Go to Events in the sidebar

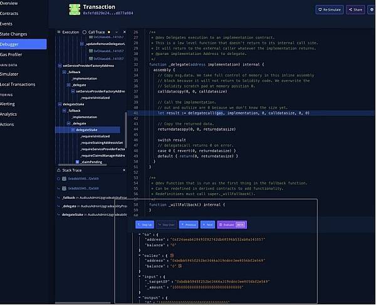[x=6, y=24]
